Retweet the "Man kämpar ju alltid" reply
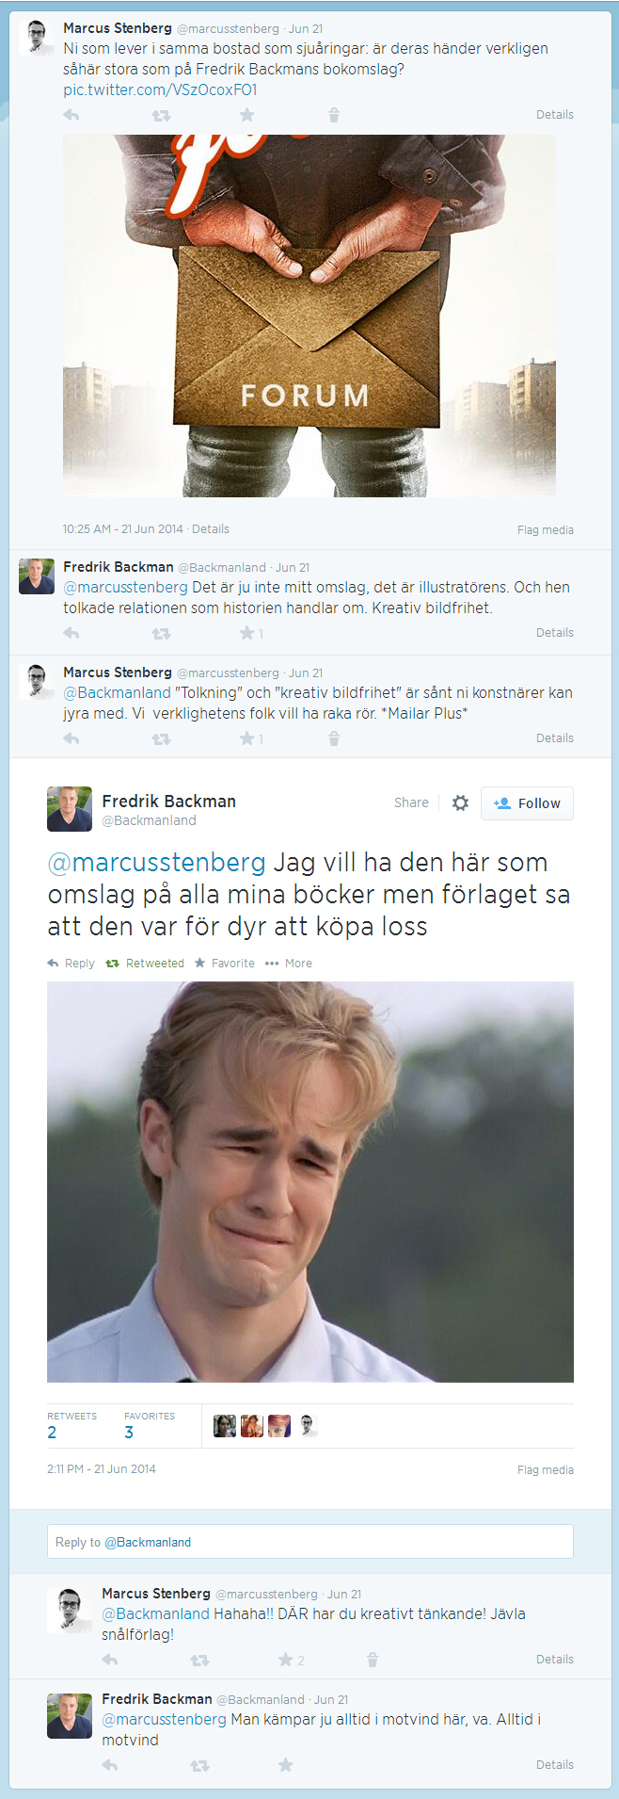 [x=199, y=1765]
